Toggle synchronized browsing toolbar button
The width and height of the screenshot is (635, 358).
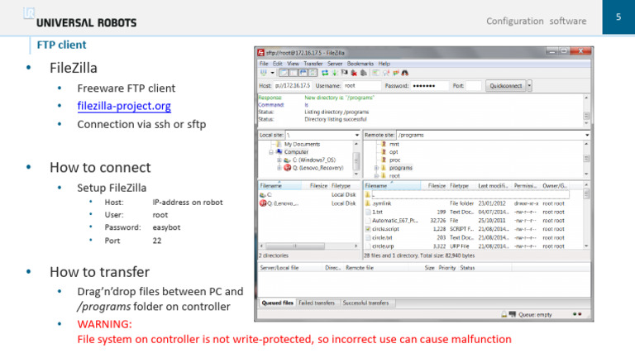point(396,73)
